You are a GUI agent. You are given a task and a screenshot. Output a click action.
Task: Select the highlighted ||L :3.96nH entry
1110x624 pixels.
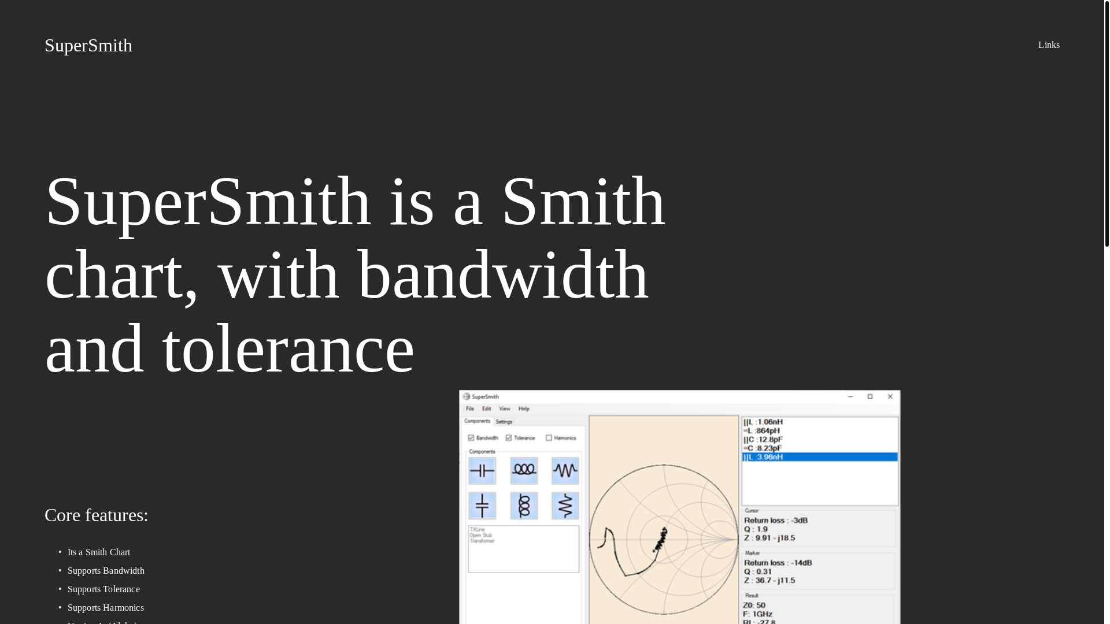click(820, 457)
